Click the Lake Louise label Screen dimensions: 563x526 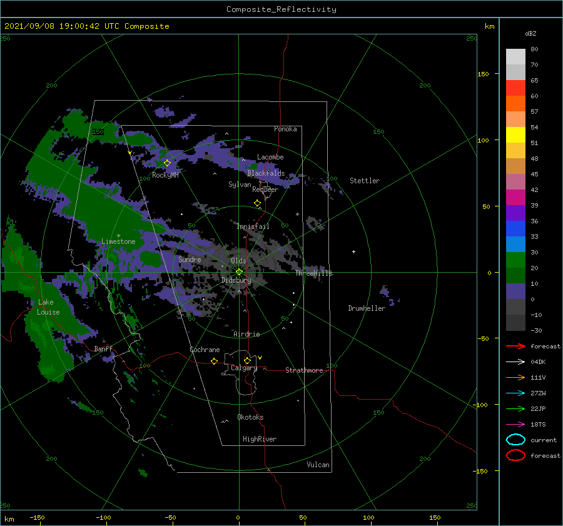[48, 307]
